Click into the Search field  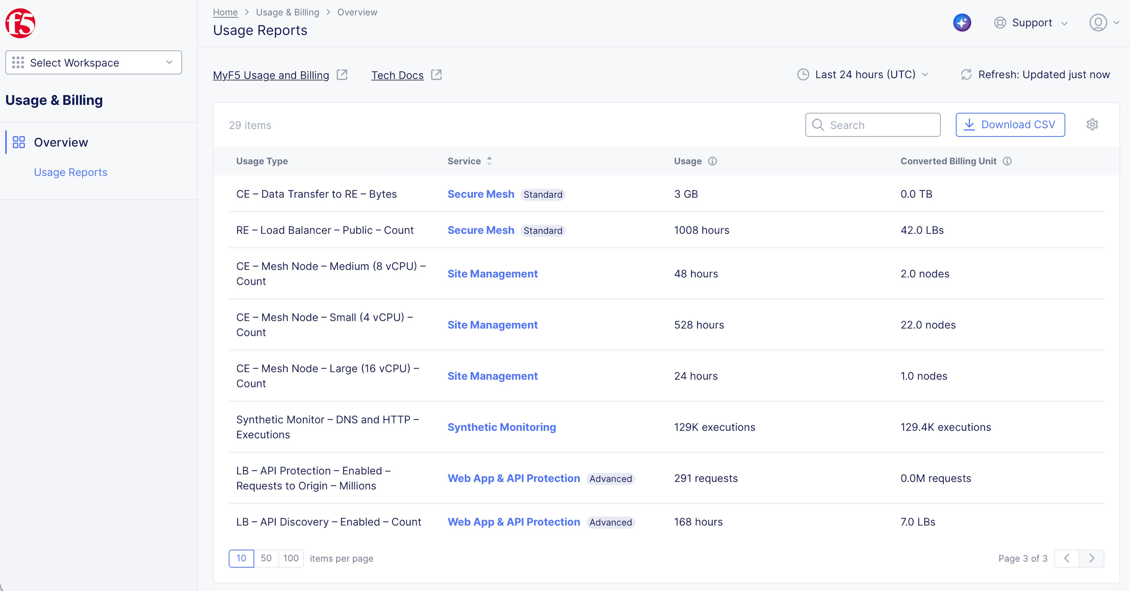[872, 125]
